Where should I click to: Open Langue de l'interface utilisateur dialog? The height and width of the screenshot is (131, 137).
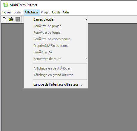[56, 84]
